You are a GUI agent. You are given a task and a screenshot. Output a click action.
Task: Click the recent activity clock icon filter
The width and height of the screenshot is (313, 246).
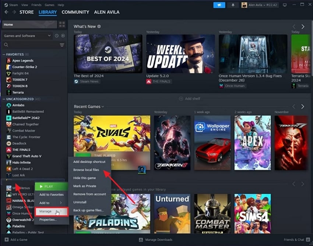(57, 36)
